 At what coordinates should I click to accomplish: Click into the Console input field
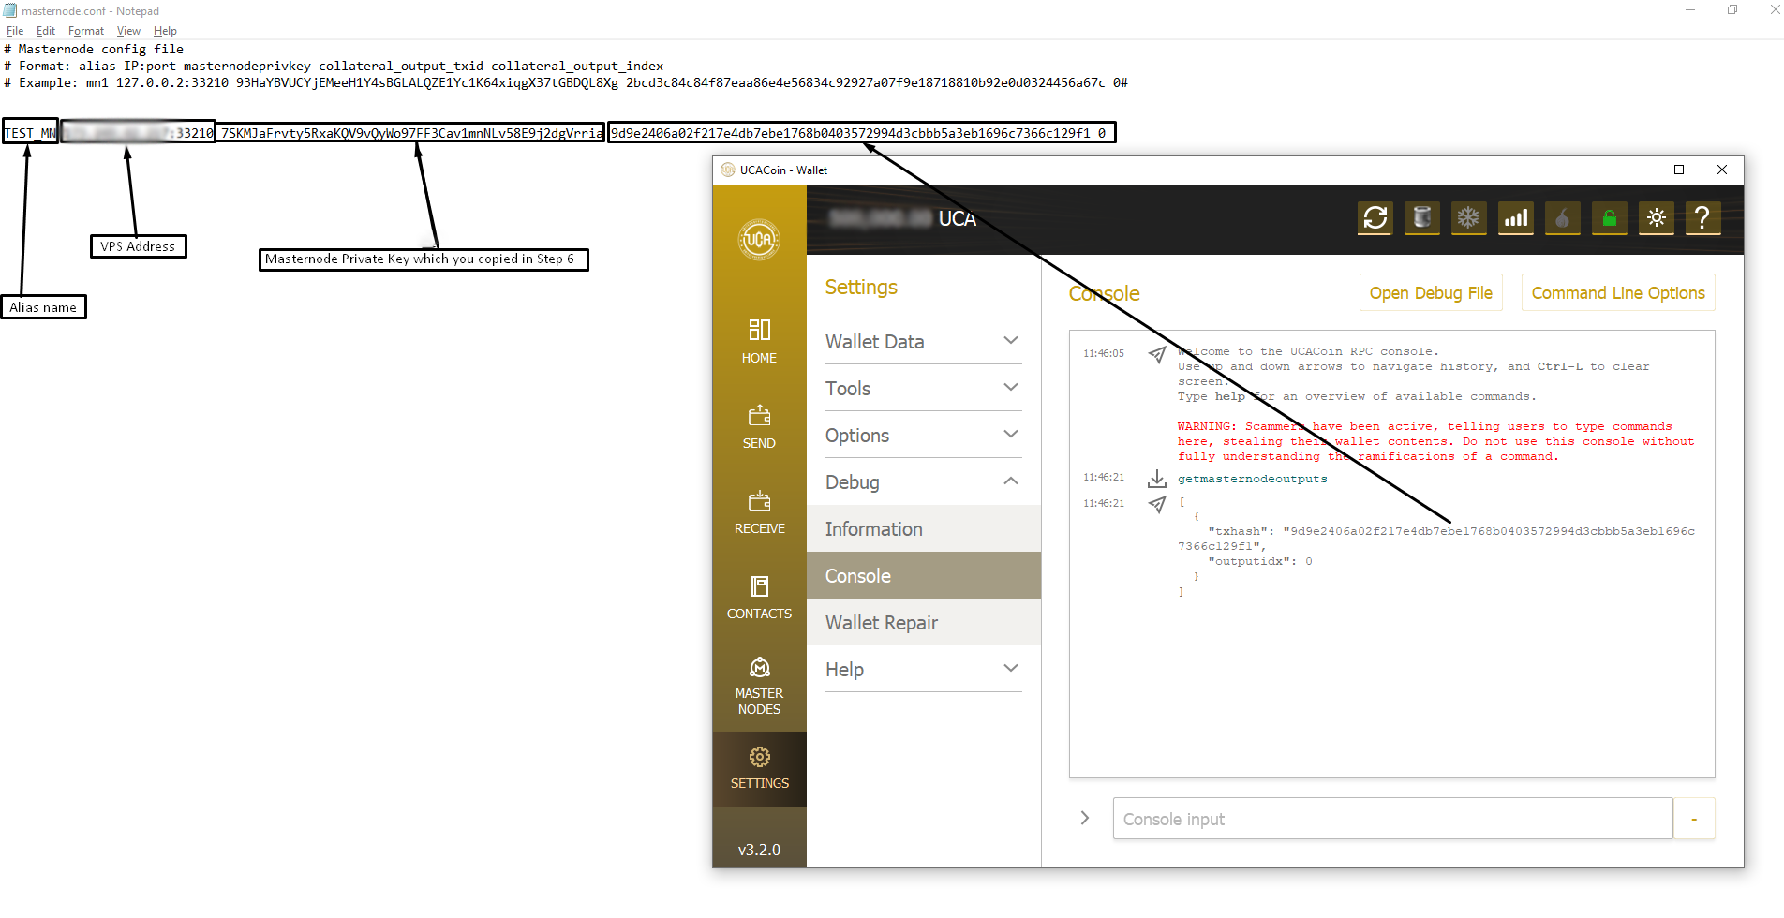[x=1392, y=819]
